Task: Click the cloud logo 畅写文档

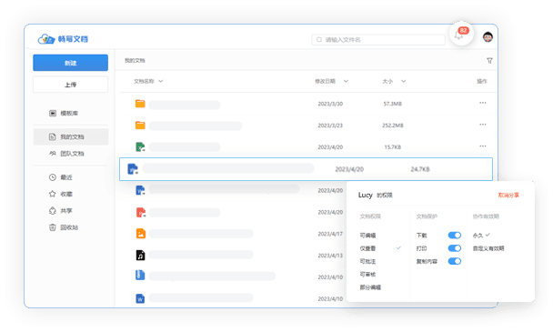Action: [63, 39]
